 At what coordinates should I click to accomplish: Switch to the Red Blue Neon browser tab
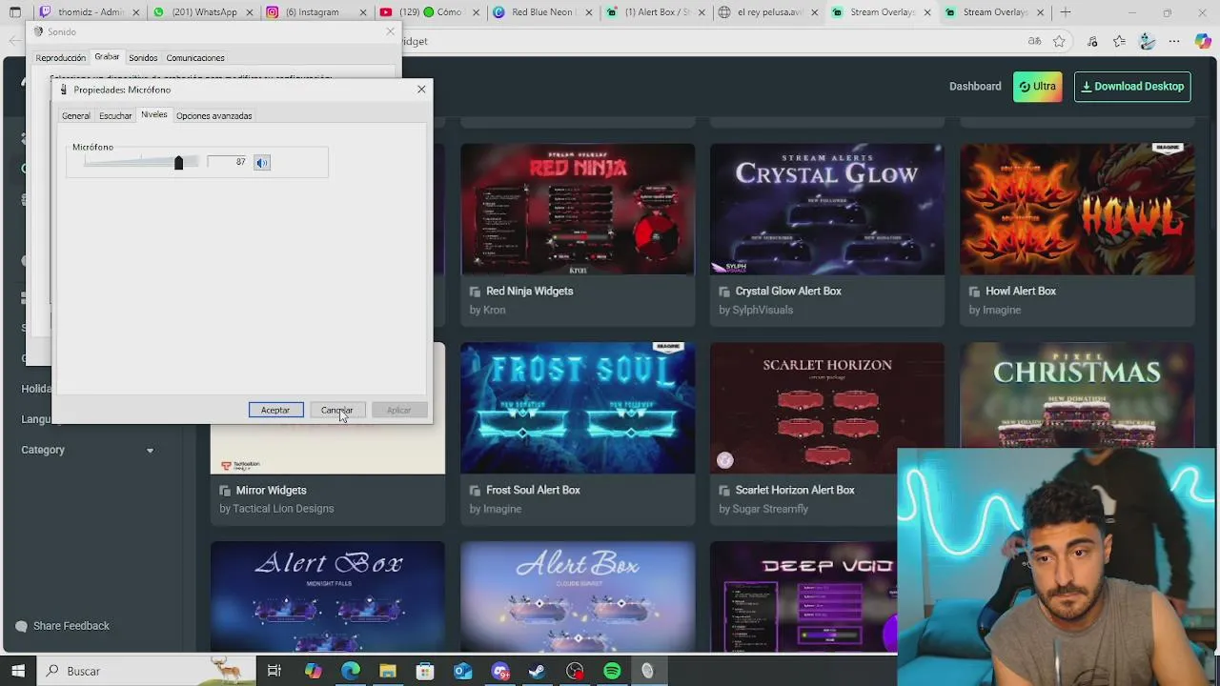[x=544, y=12]
